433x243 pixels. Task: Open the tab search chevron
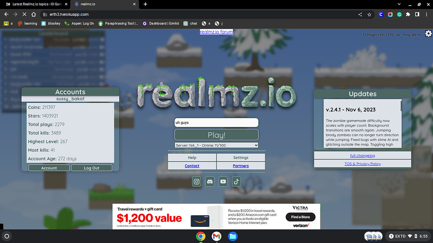(x=399, y=4)
